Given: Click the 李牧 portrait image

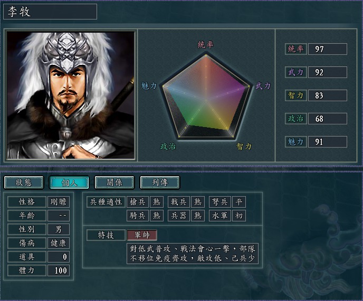Looking at the screenshot, I should pyautogui.click(x=70, y=95).
